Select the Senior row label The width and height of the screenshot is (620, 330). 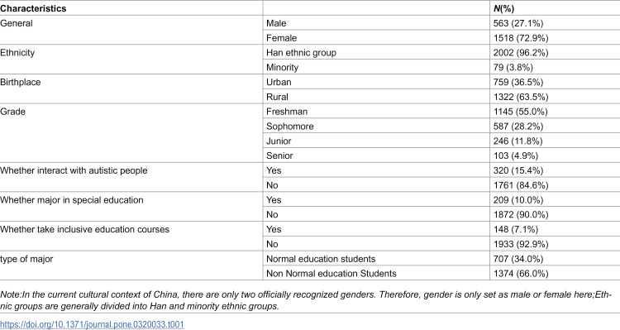tap(279, 155)
